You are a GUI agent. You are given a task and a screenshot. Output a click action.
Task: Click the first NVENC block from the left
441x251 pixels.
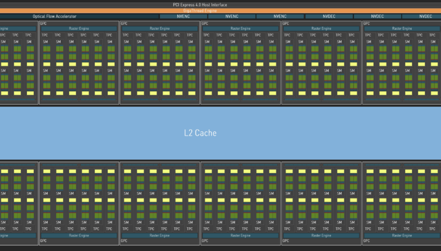click(183, 17)
